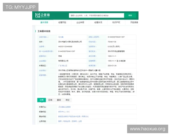Viewport: 171px width, 136px height.
Task: Click the 经营期限 field label
Action: click(92, 61)
